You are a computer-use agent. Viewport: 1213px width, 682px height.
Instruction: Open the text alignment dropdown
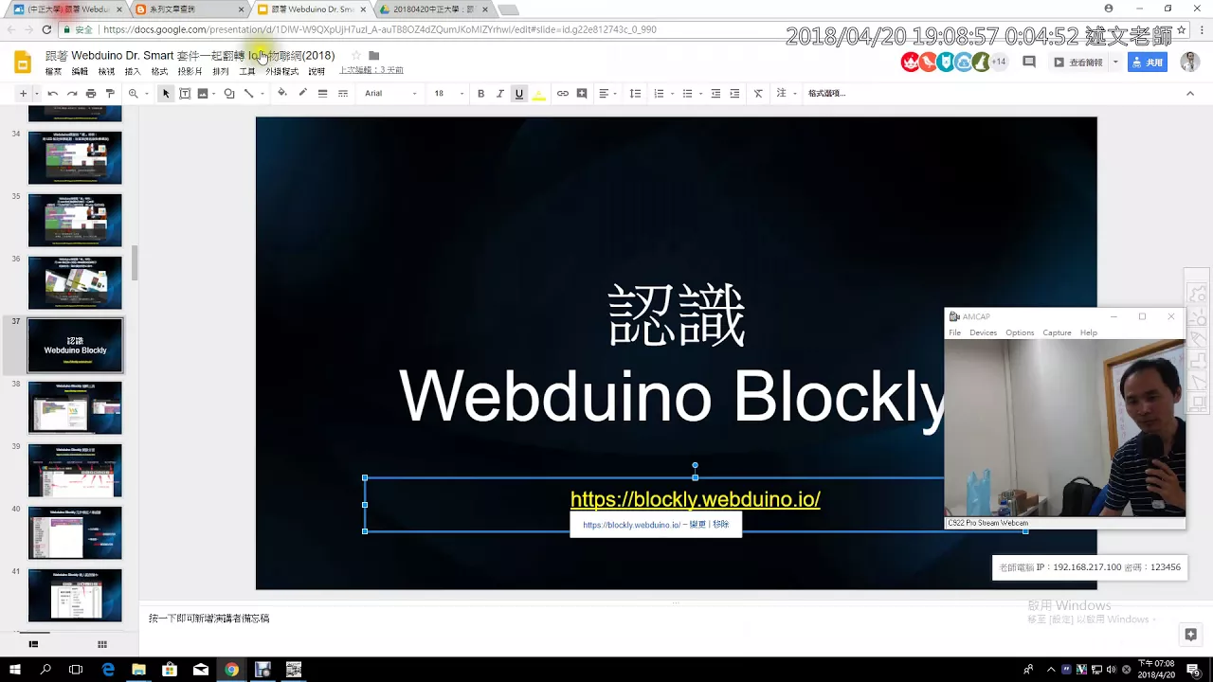(607, 94)
